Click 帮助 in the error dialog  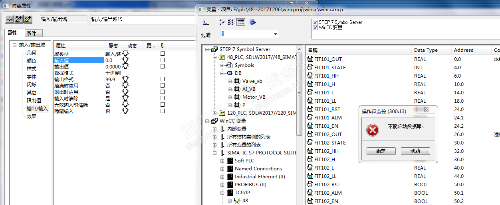click(415, 151)
